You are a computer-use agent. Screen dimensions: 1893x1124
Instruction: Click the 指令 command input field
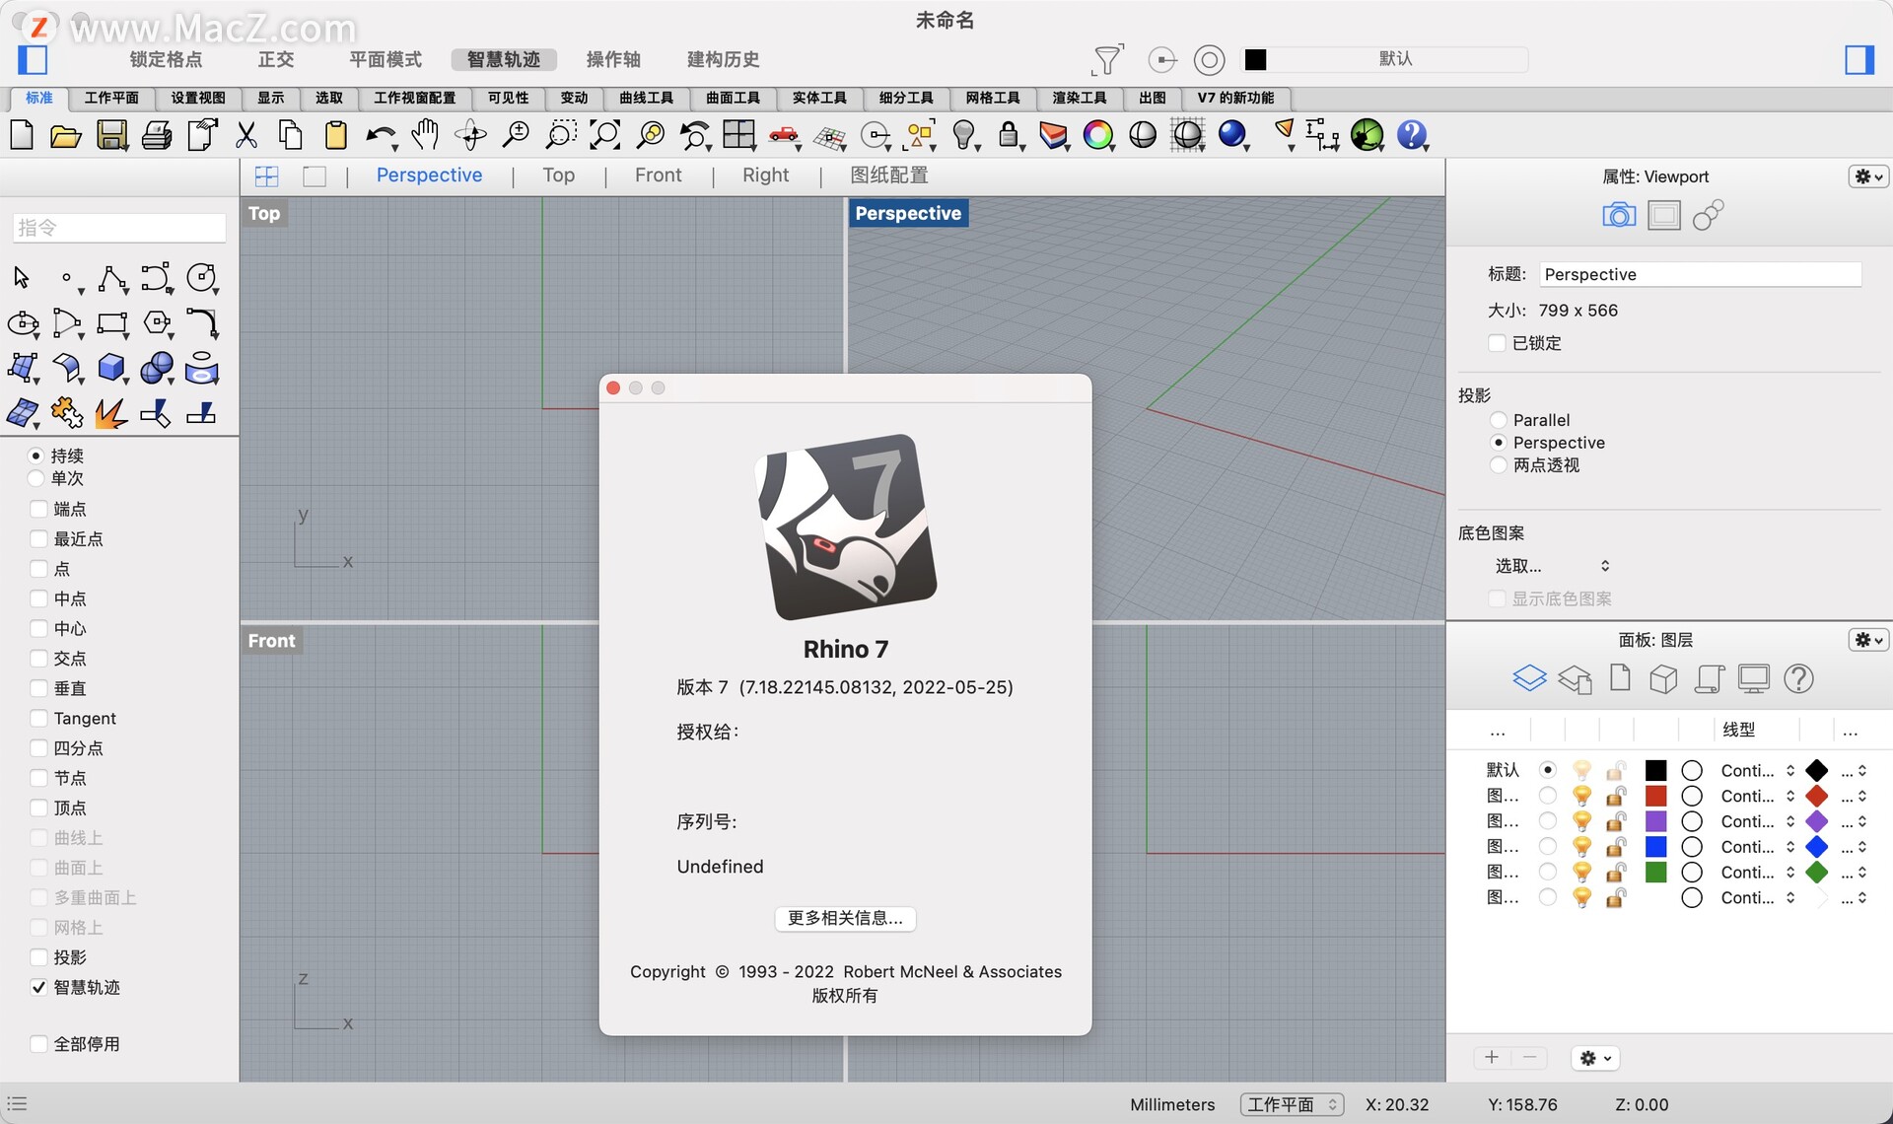click(119, 228)
